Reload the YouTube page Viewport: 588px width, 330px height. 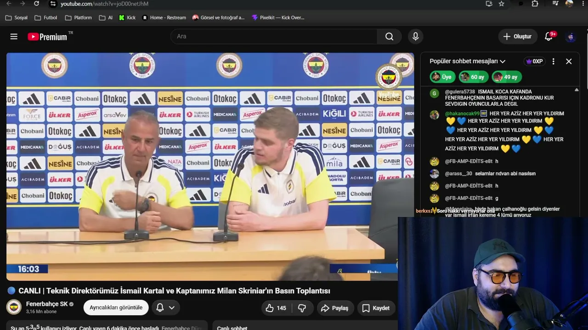tap(36, 3)
